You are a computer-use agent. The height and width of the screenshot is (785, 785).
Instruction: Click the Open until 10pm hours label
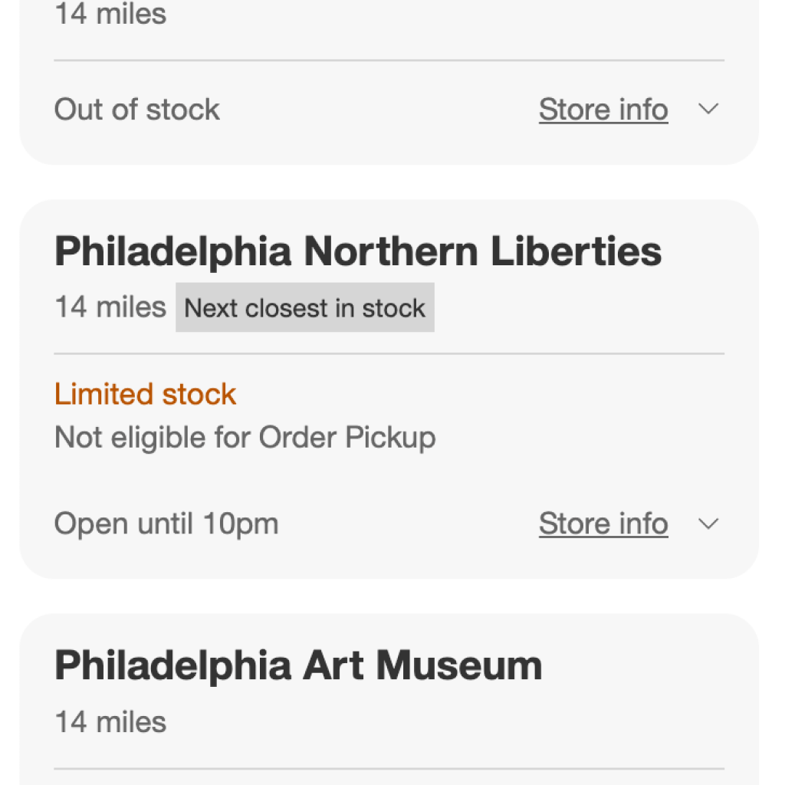(166, 524)
